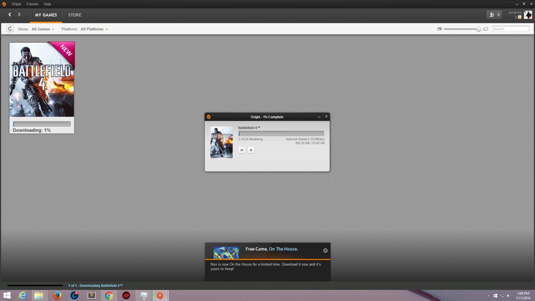Open the On The House link
This screenshot has width=535, height=301.
(x=283, y=249)
